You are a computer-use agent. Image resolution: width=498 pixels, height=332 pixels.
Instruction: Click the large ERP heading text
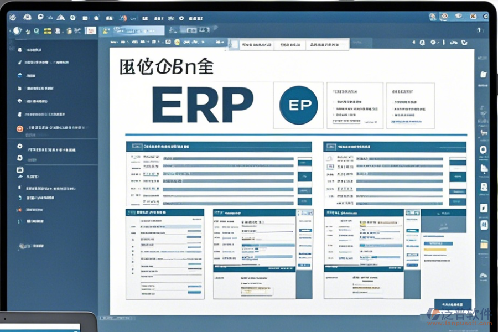203,105
